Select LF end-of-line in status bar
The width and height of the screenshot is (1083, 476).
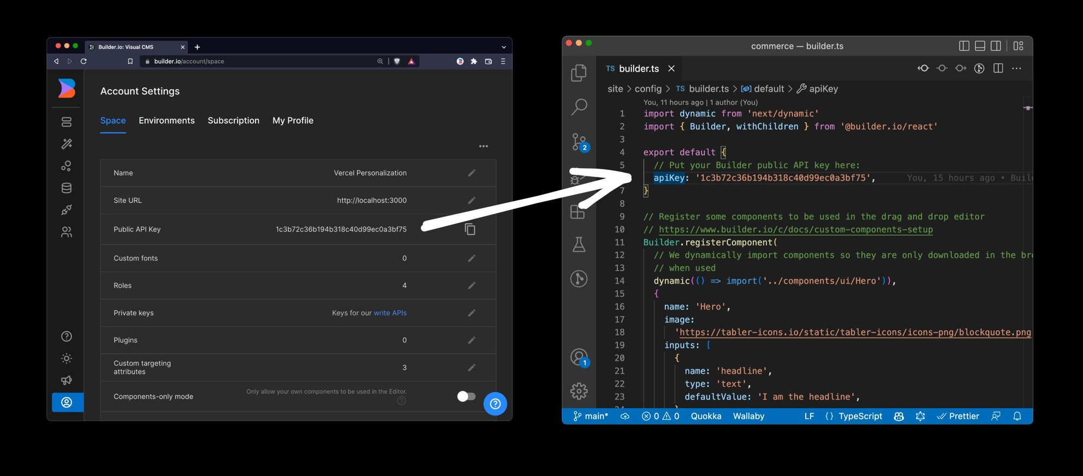pos(809,416)
